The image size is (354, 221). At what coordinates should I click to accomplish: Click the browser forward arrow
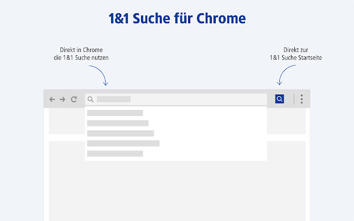pyautogui.click(x=63, y=99)
